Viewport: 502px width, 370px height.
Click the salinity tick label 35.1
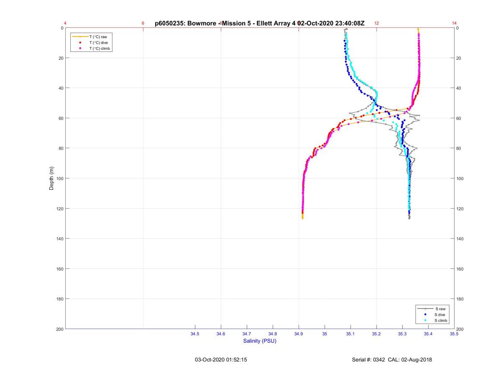click(351, 334)
